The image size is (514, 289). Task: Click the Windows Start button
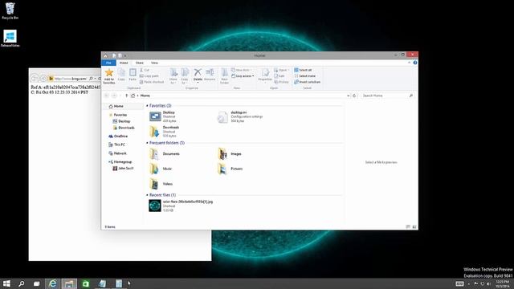point(6,283)
